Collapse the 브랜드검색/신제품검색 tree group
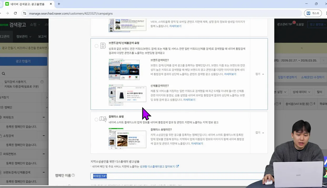 tap(44, 172)
